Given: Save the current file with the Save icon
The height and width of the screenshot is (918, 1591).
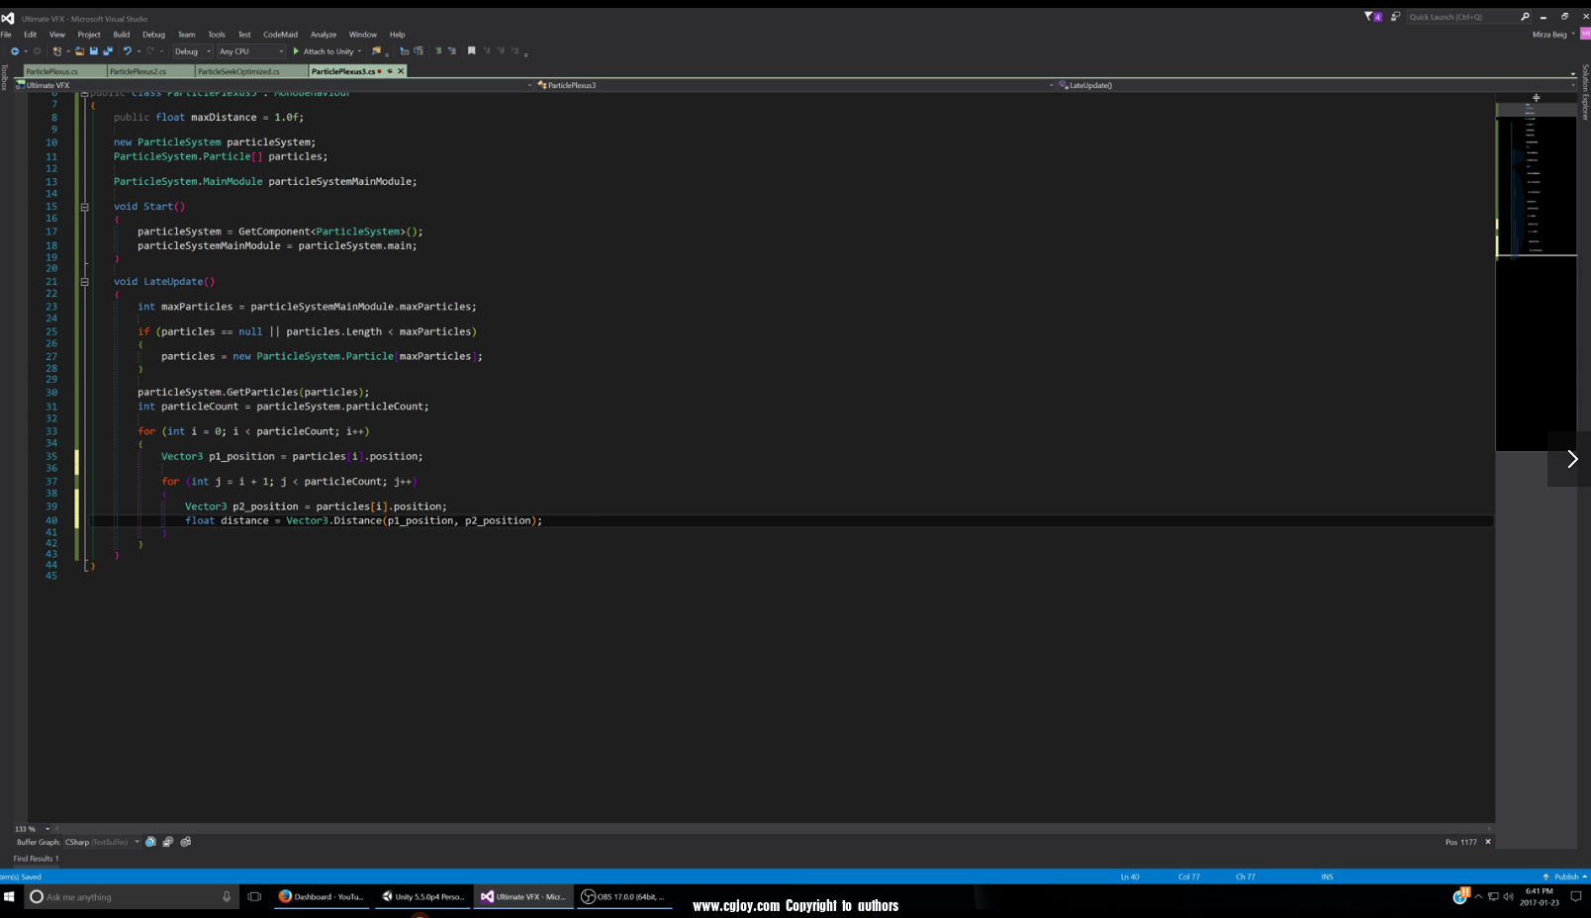Looking at the screenshot, I should coord(94,51).
